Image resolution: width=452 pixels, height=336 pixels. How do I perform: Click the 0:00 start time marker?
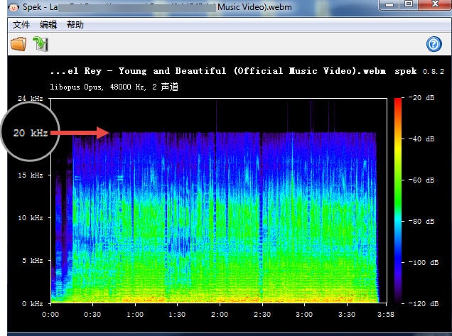pyautogui.click(x=50, y=313)
